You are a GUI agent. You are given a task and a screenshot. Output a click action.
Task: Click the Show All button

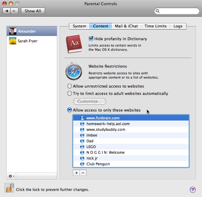pos(33,11)
